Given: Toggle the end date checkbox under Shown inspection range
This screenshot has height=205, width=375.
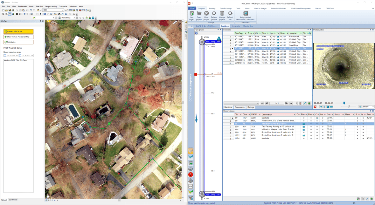Looking at the screenshot, I should coord(20,55).
